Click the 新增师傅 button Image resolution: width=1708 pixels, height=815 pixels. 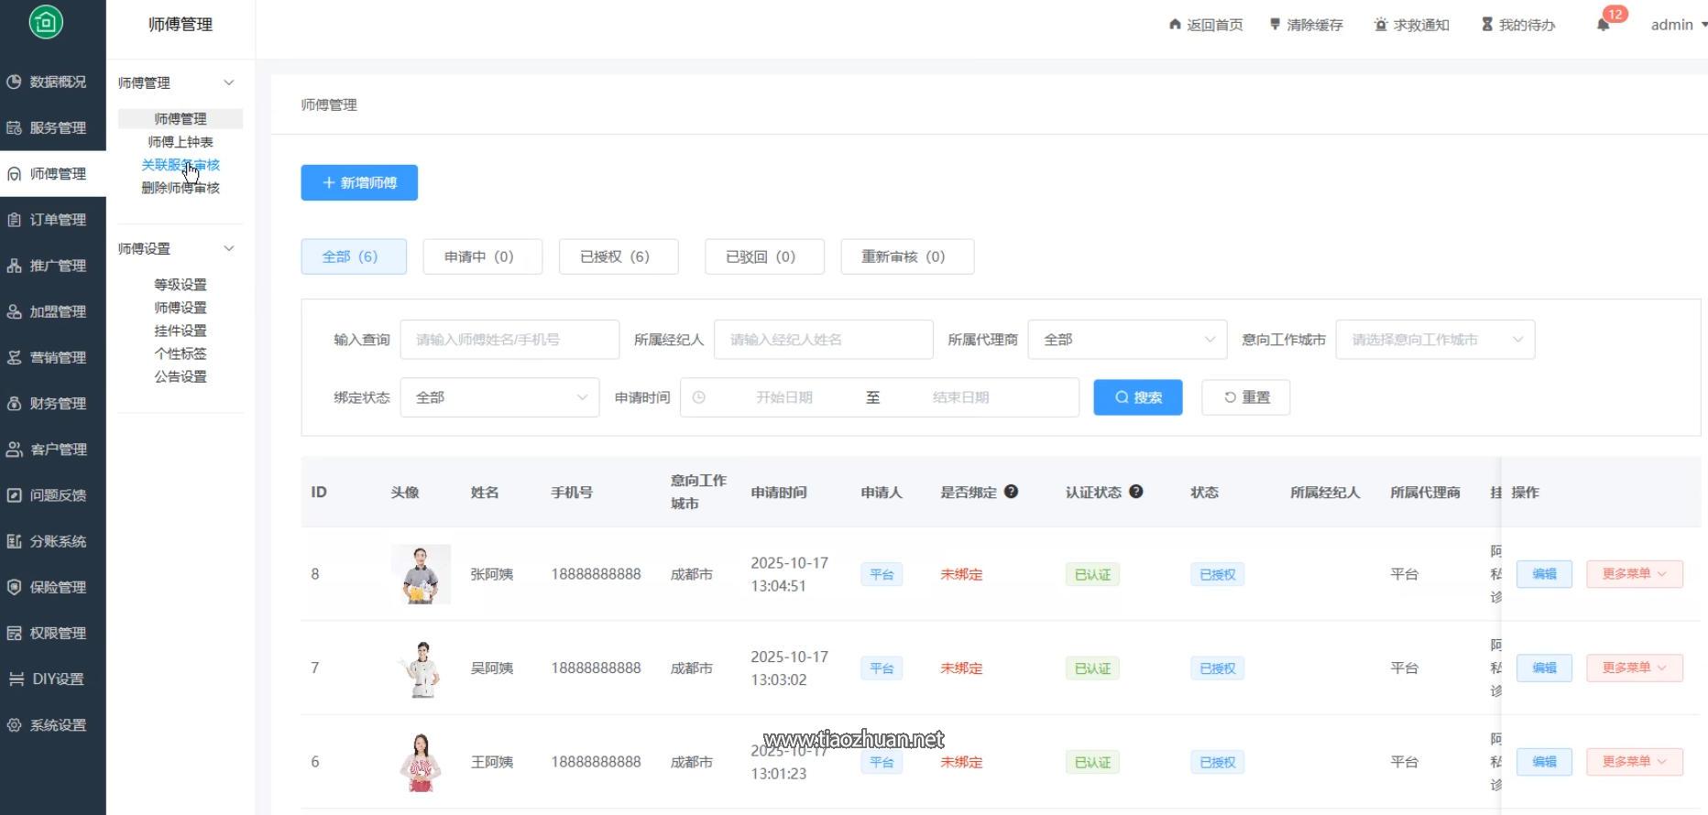click(359, 183)
